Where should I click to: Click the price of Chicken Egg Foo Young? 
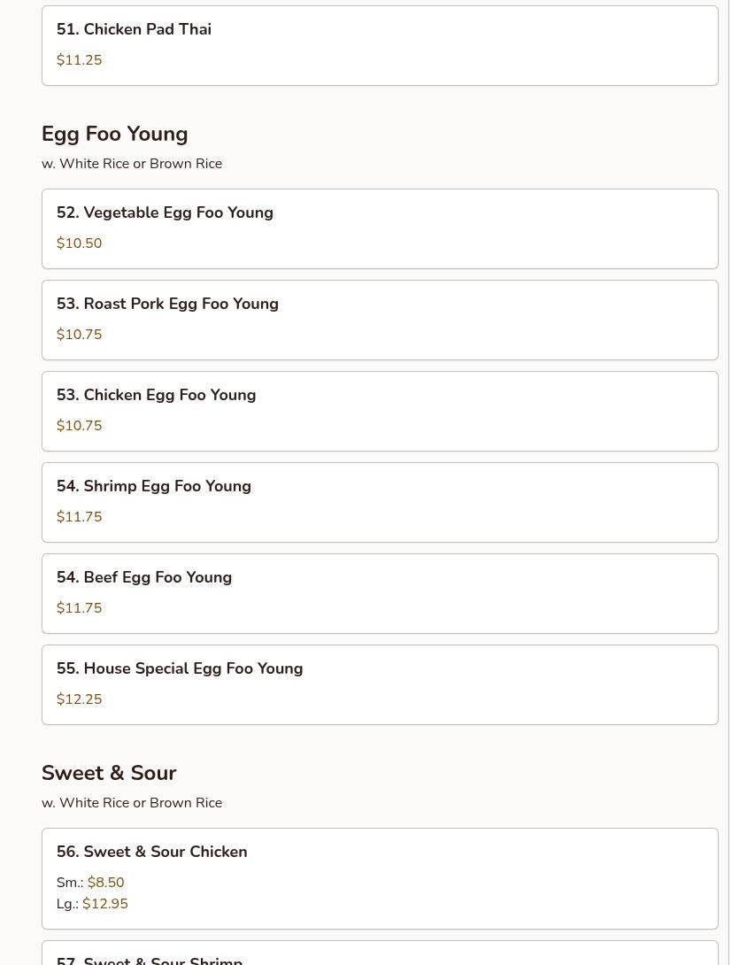click(x=79, y=426)
